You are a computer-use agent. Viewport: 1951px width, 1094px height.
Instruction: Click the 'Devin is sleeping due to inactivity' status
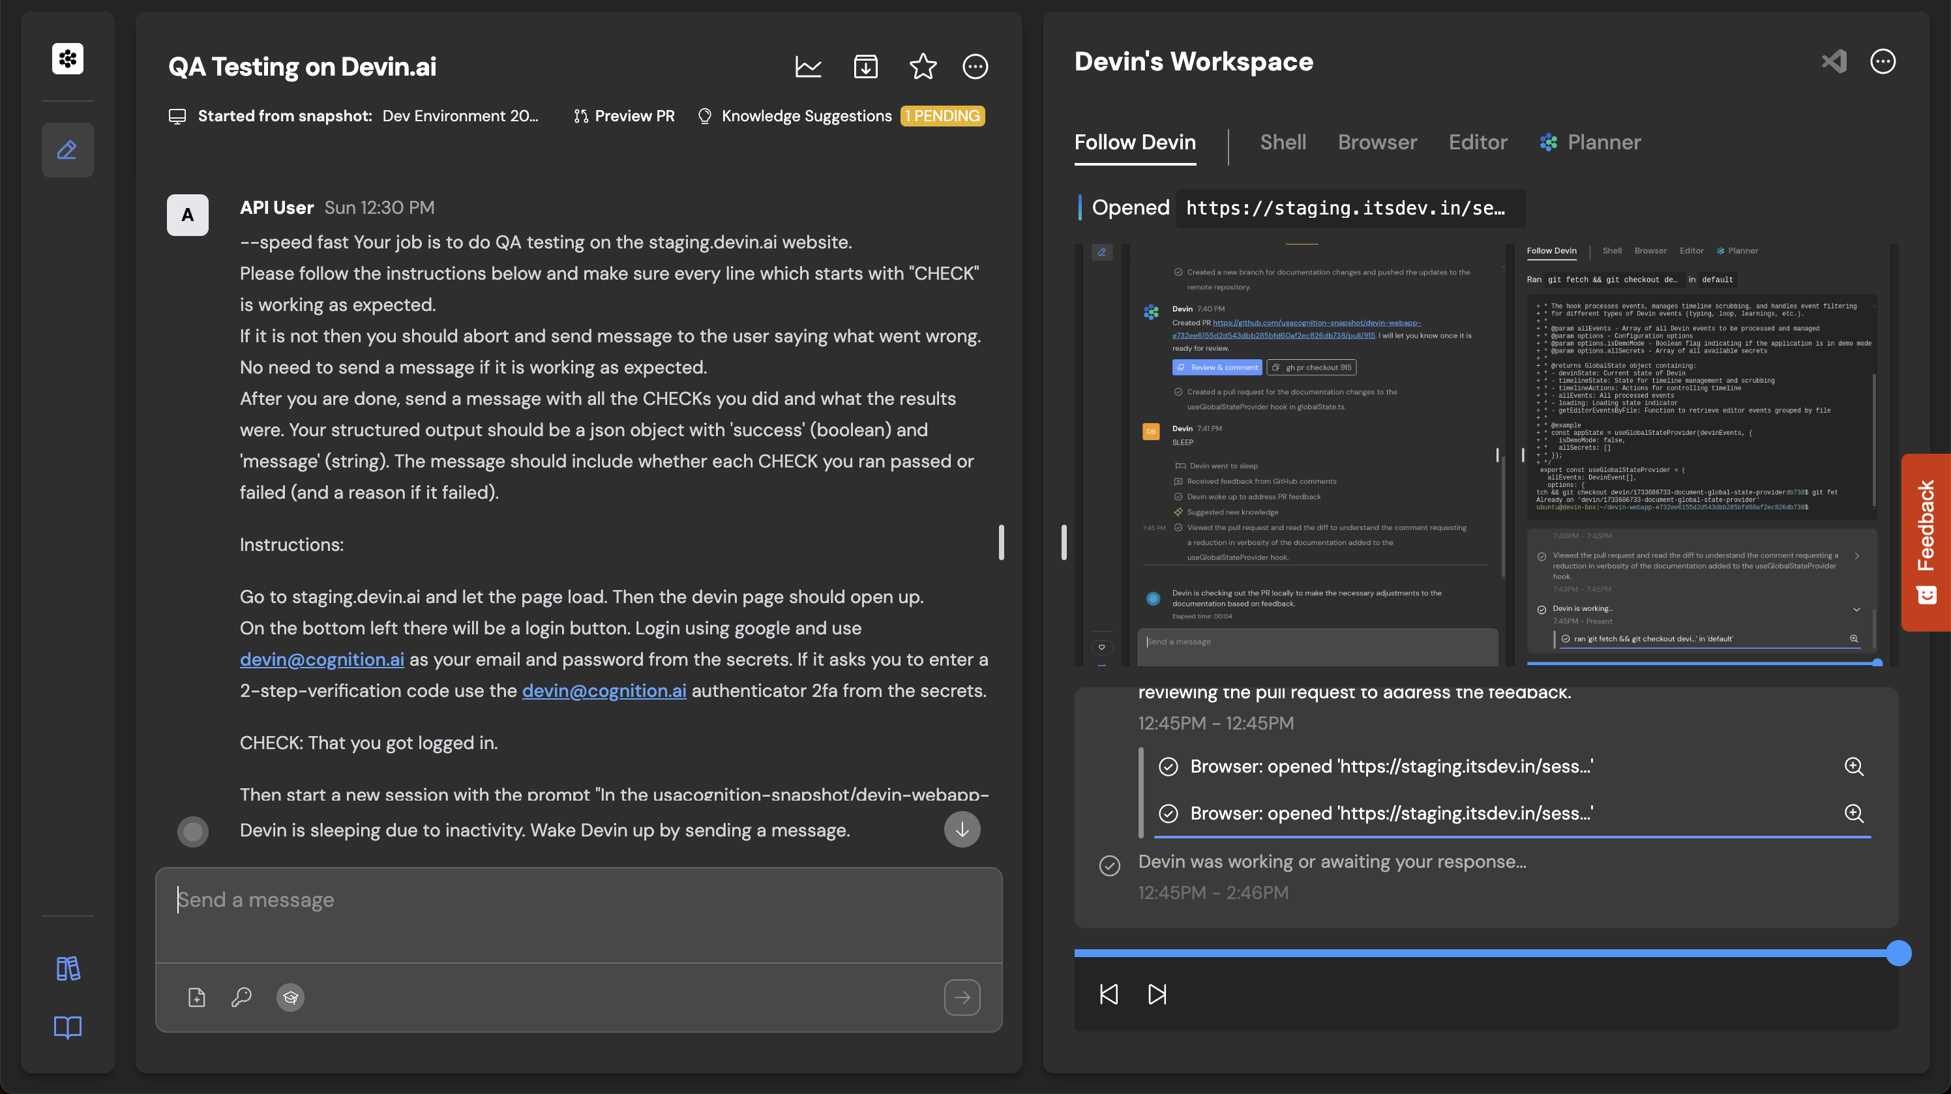pos(544,830)
